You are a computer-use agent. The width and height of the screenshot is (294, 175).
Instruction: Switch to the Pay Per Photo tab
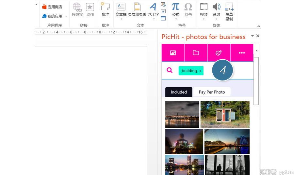[x=212, y=92]
